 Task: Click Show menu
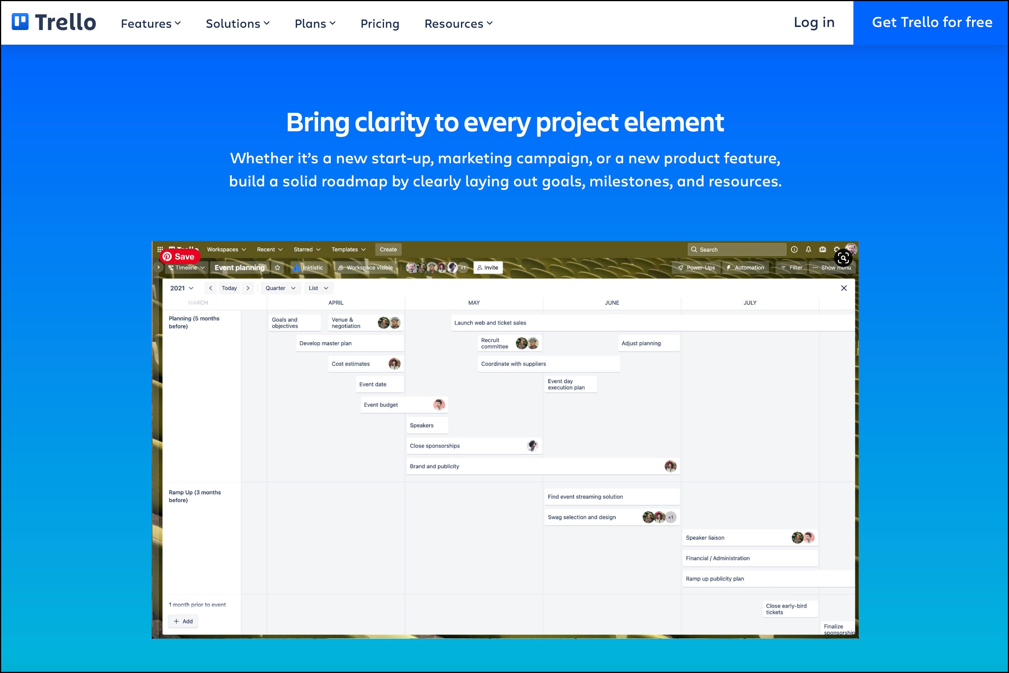pyautogui.click(x=832, y=268)
